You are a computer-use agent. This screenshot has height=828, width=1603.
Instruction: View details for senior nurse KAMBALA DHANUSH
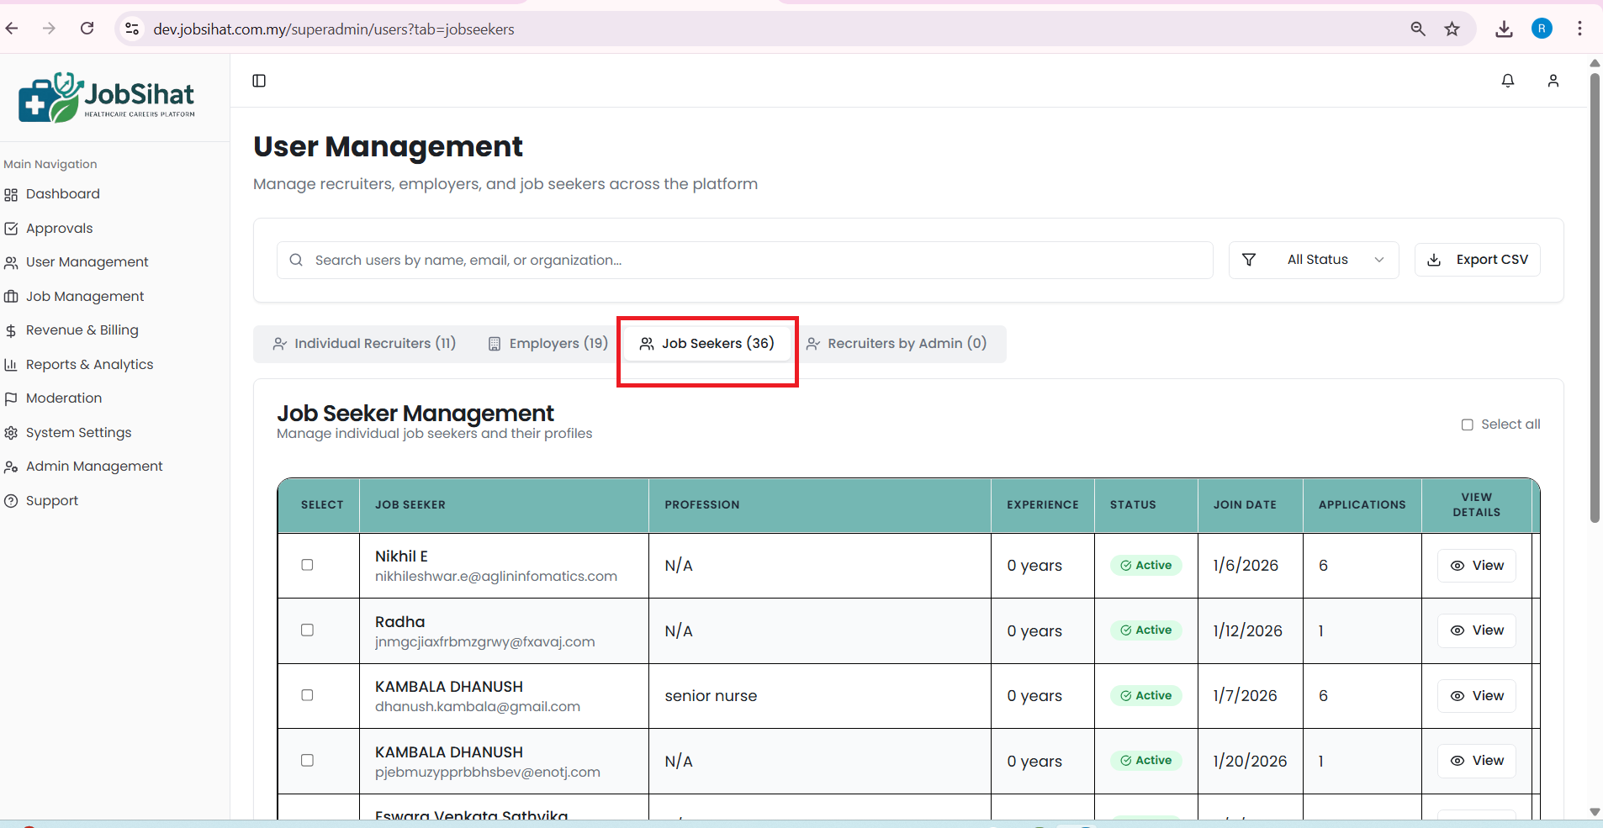[x=1476, y=696]
